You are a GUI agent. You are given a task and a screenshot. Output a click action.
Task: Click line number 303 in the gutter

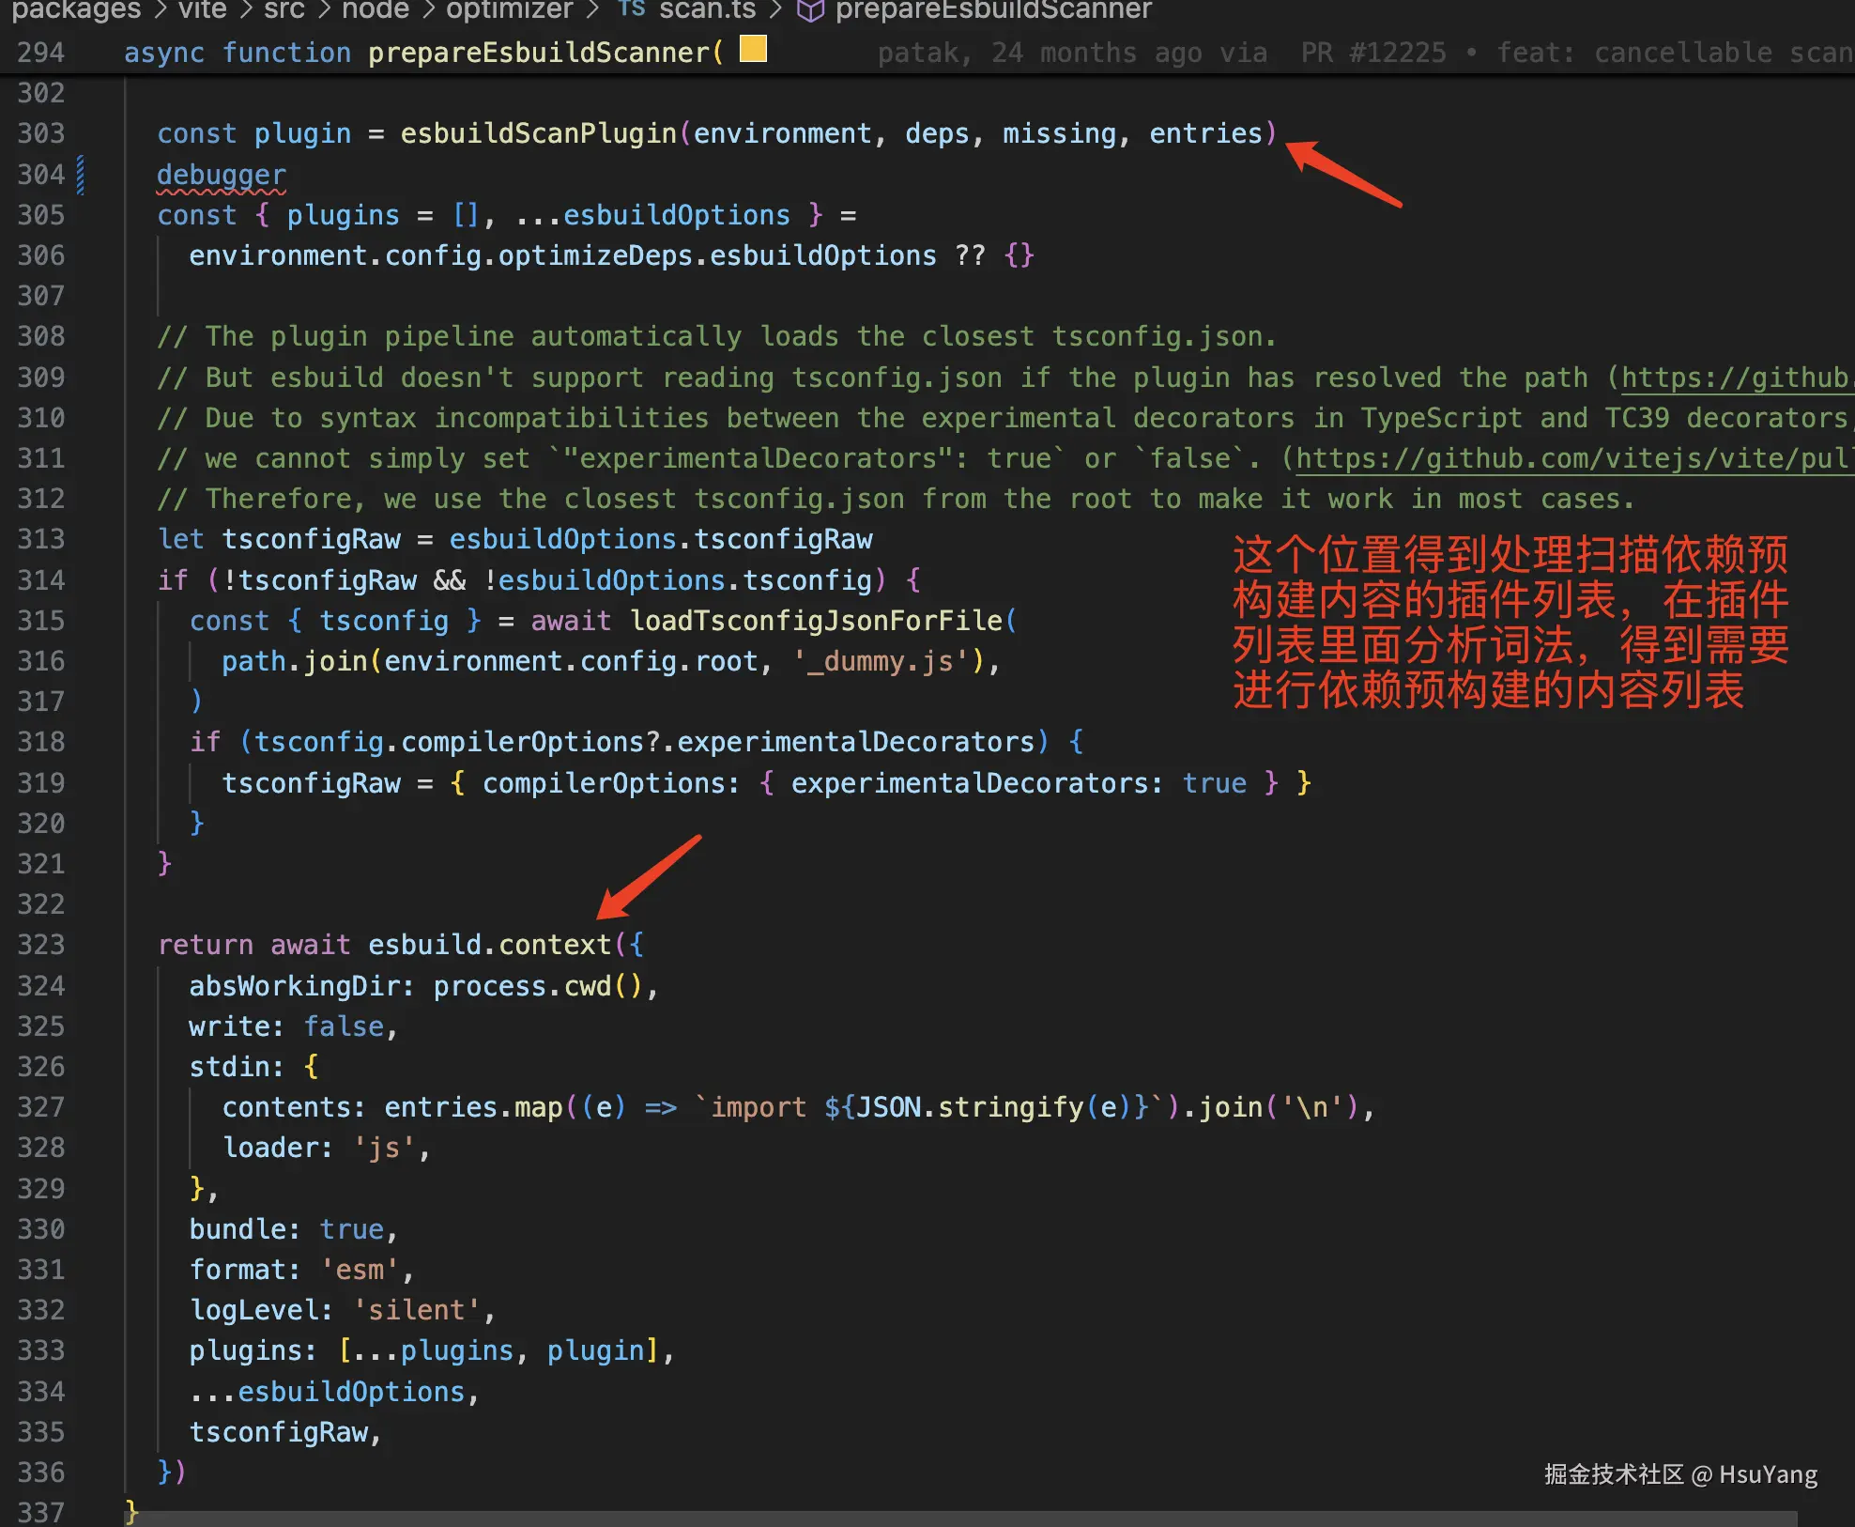(x=41, y=133)
